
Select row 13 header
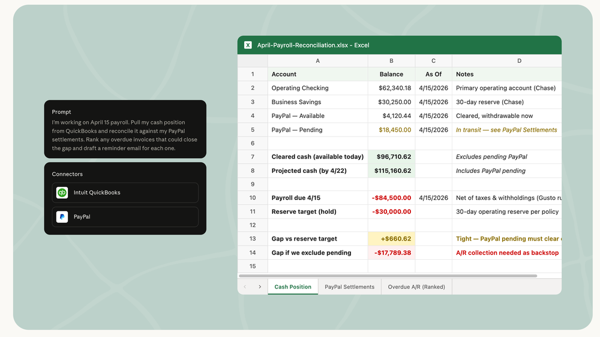(x=253, y=238)
